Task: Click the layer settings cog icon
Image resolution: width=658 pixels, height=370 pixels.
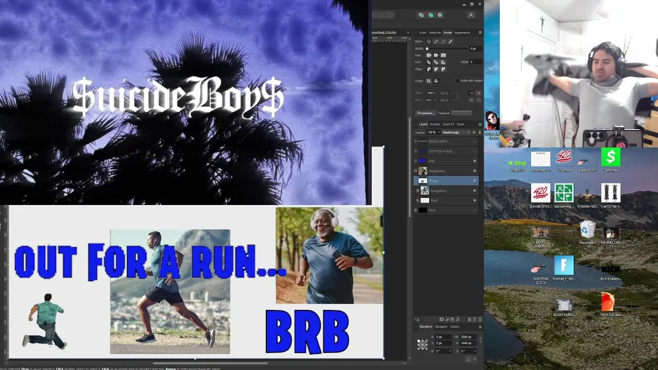Action: click(474, 132)
